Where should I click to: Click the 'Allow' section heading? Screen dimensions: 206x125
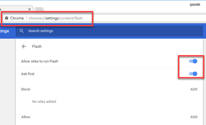pyautogui.click(x=26, y=117)
